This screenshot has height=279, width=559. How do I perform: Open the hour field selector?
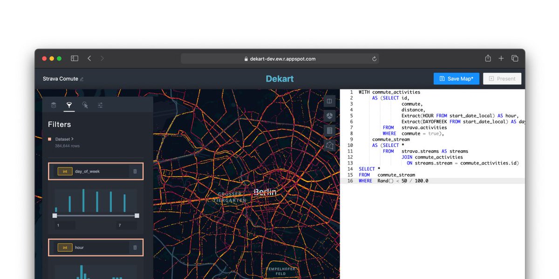(x=91, y=247)
